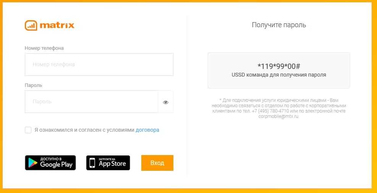
Task: Open the "договора" contract link
Action: (x=147, y=130)
